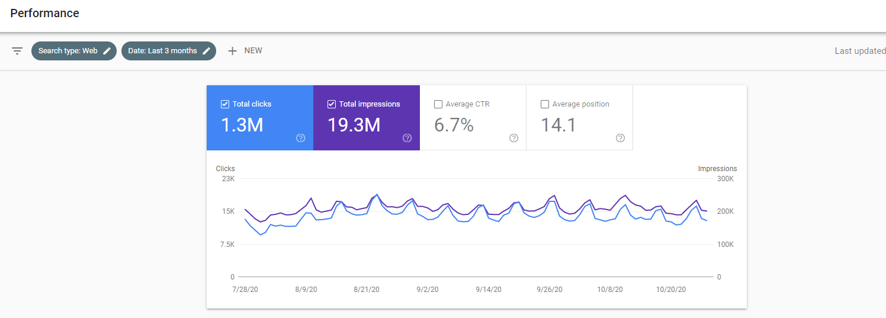886x318 pixels.
Task: Click the 10/8/20 date label
Action: (x=610, y=290)
